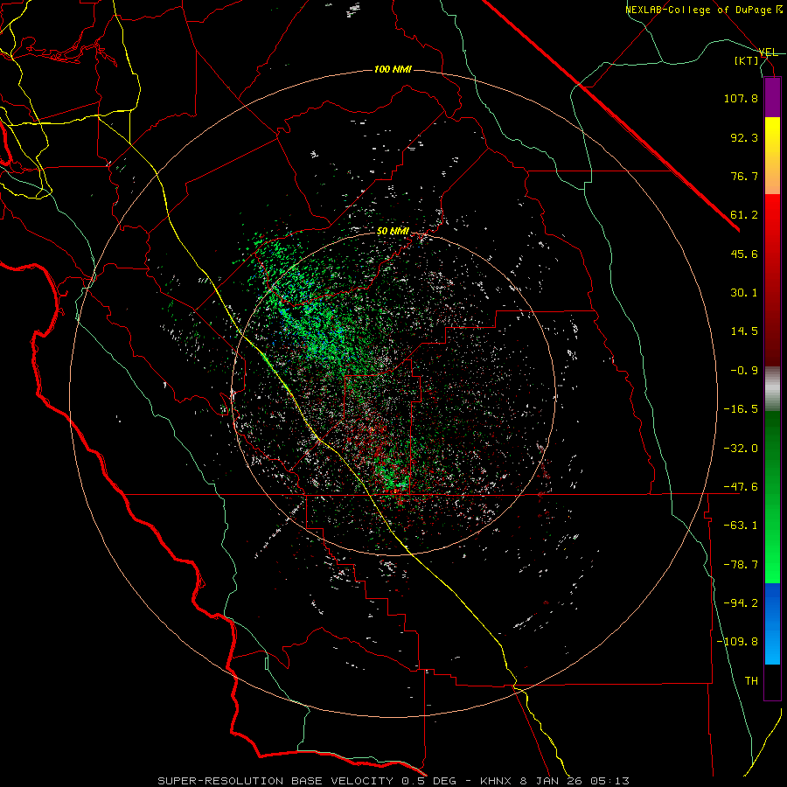The width and height of the screenshot is (787, 787).
Task: Click the 107.8 velocity scale value
Action: tap(741, 98)
